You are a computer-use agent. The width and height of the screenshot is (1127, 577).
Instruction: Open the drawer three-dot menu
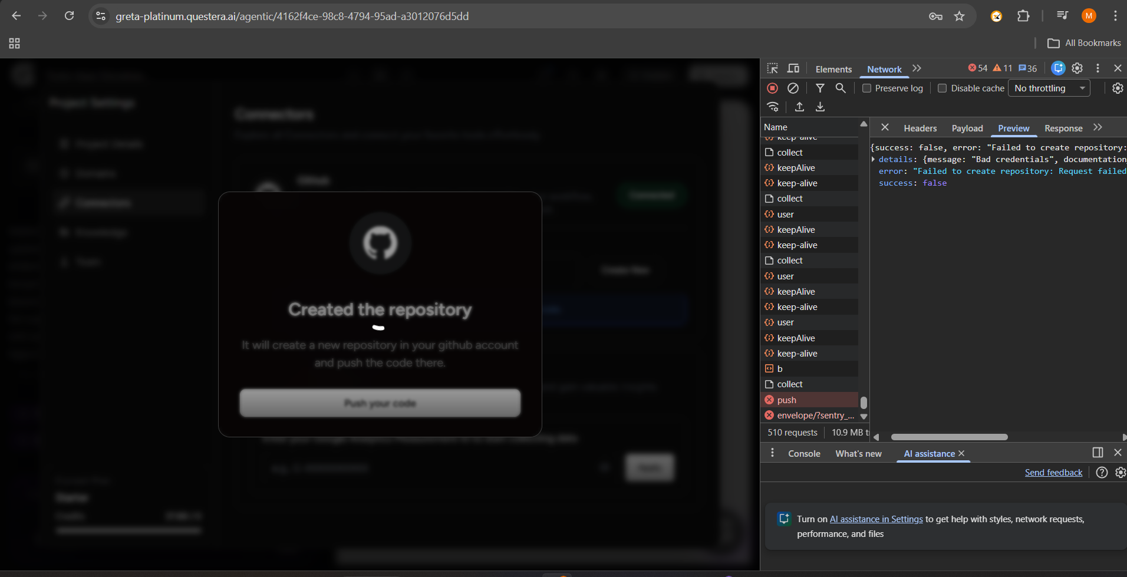772,453
